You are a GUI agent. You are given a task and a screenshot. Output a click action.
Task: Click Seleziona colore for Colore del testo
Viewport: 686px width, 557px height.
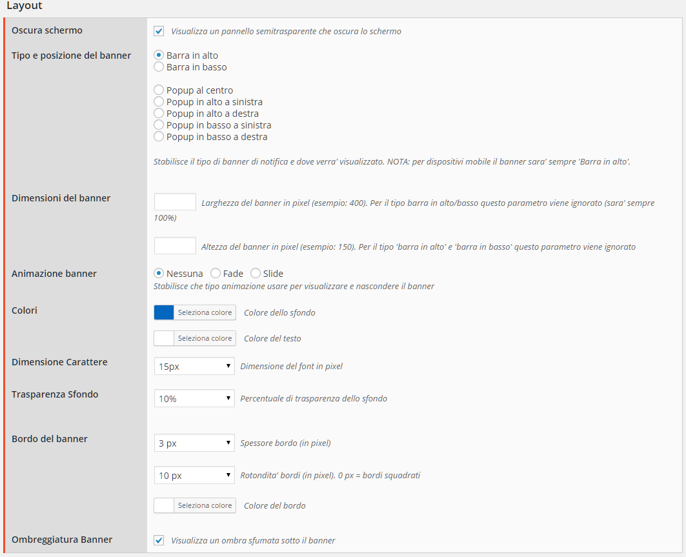205,338
